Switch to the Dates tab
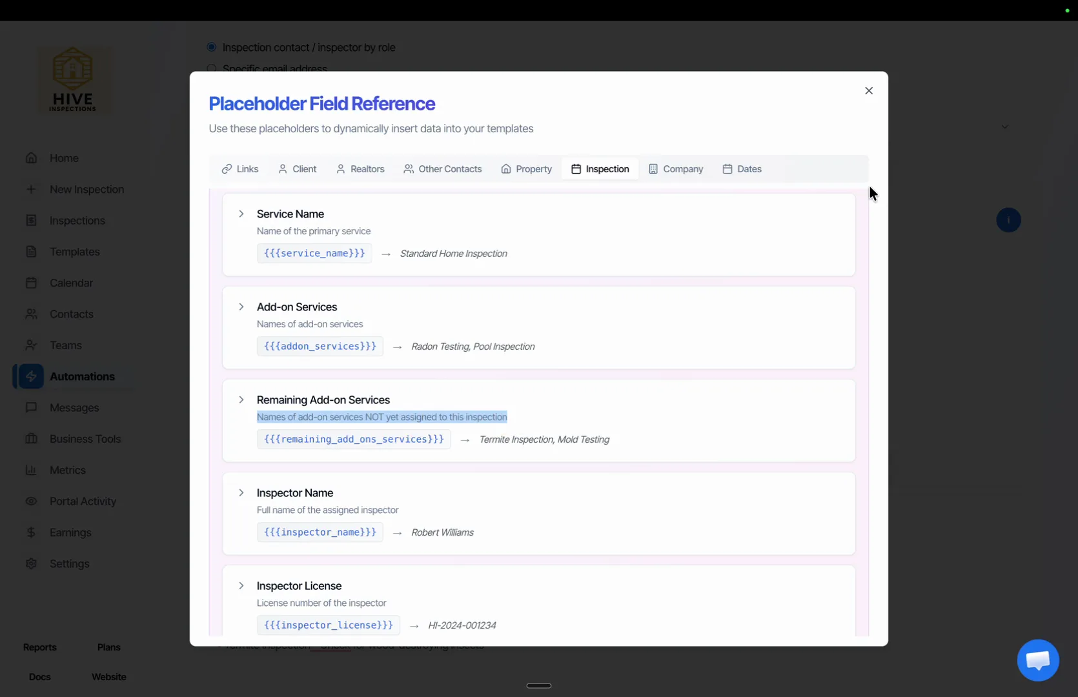Screen dimensions: 1078x697 pyautogui.click(x=742, y=169)
